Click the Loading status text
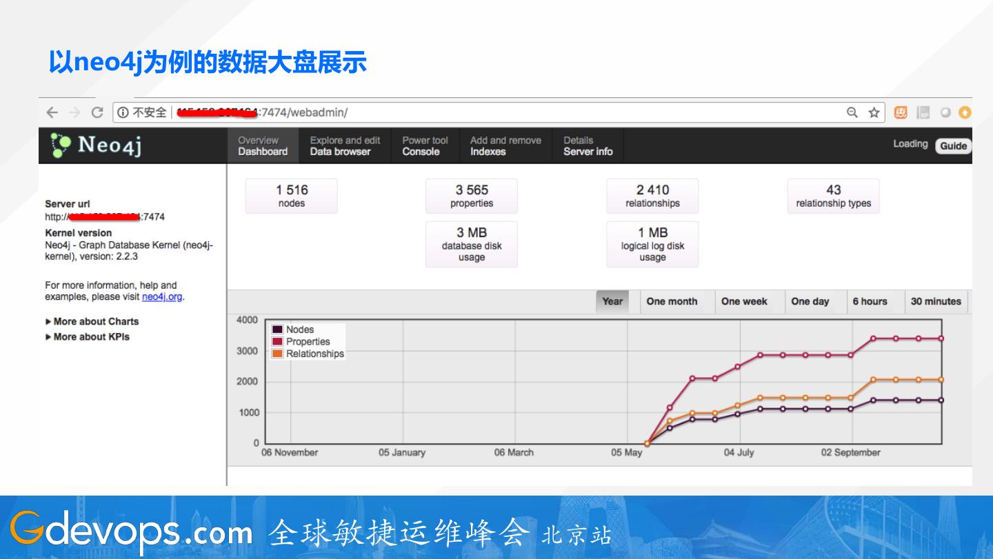This screenshot has height=559, width=993. (910, 144)
